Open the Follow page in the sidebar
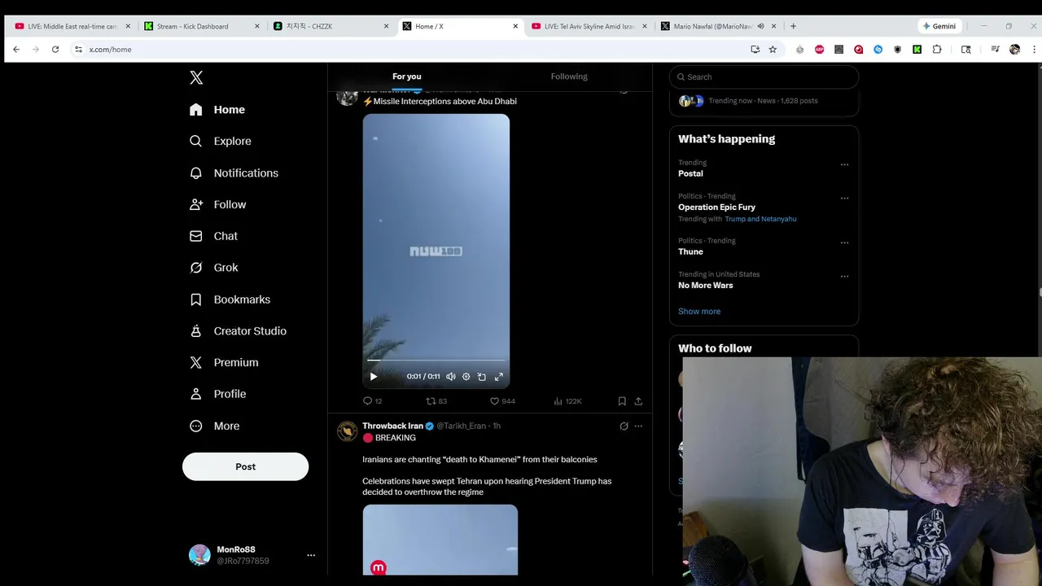This screenshot has height=586, width=1042. pos(217,204)
